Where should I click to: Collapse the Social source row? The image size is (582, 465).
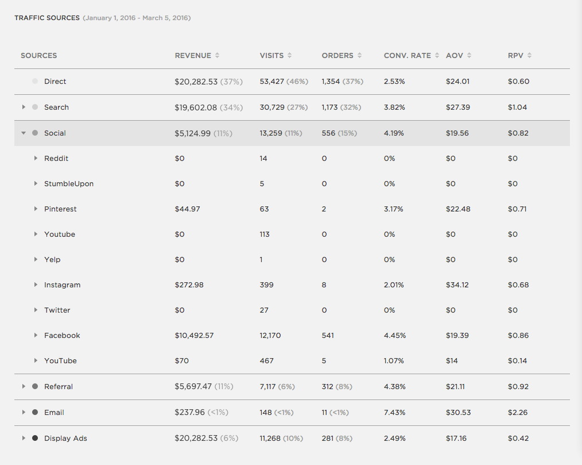point(24,133)
